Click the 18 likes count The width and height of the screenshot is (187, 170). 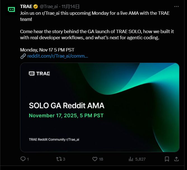(x=101, y=159)
